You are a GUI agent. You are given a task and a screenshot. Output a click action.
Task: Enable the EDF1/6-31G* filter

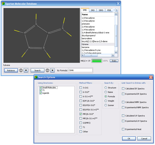click(81, 101)
